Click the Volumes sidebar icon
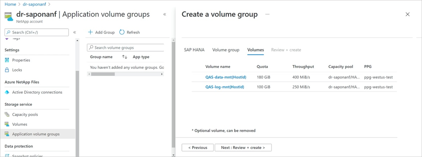The image size is (422, 157). click(7, 124)
